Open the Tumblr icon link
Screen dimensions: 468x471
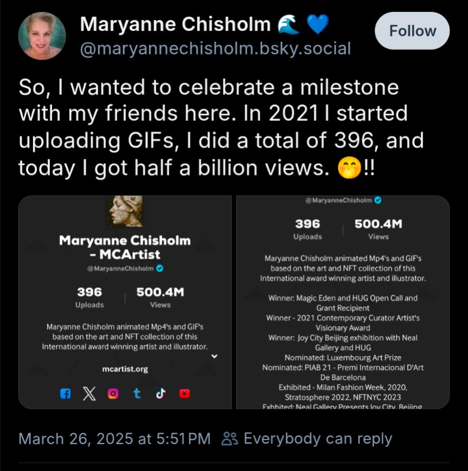137,394
